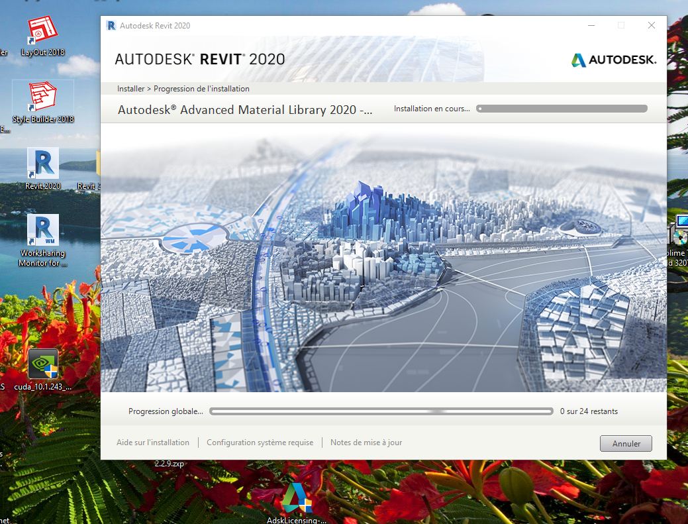Viewport: 688px width, 524px height.
Task: Click the Progression globale progress bar
Action: 381,411
